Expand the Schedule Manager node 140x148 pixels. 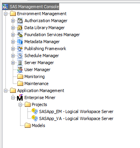(x=13, y=56)
